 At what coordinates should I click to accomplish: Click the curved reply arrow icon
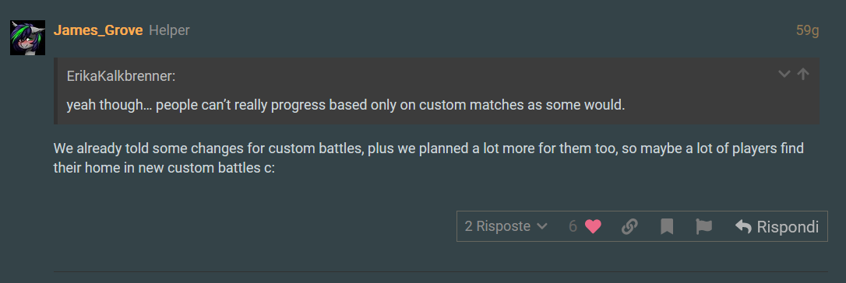coord(743,227)
